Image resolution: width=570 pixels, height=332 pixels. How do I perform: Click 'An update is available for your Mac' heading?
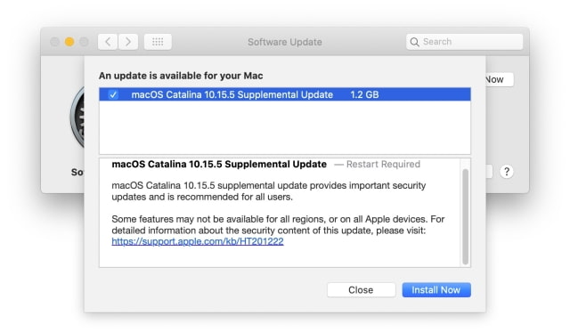181,76
